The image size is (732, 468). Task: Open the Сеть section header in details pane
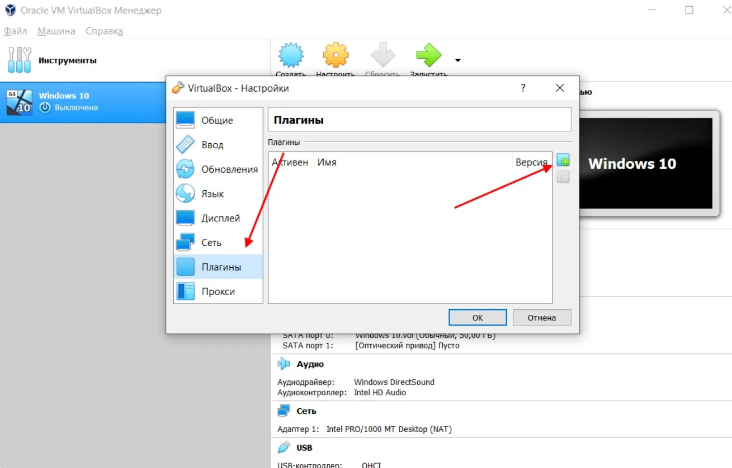pyautogui.click(x=306, y=411)
